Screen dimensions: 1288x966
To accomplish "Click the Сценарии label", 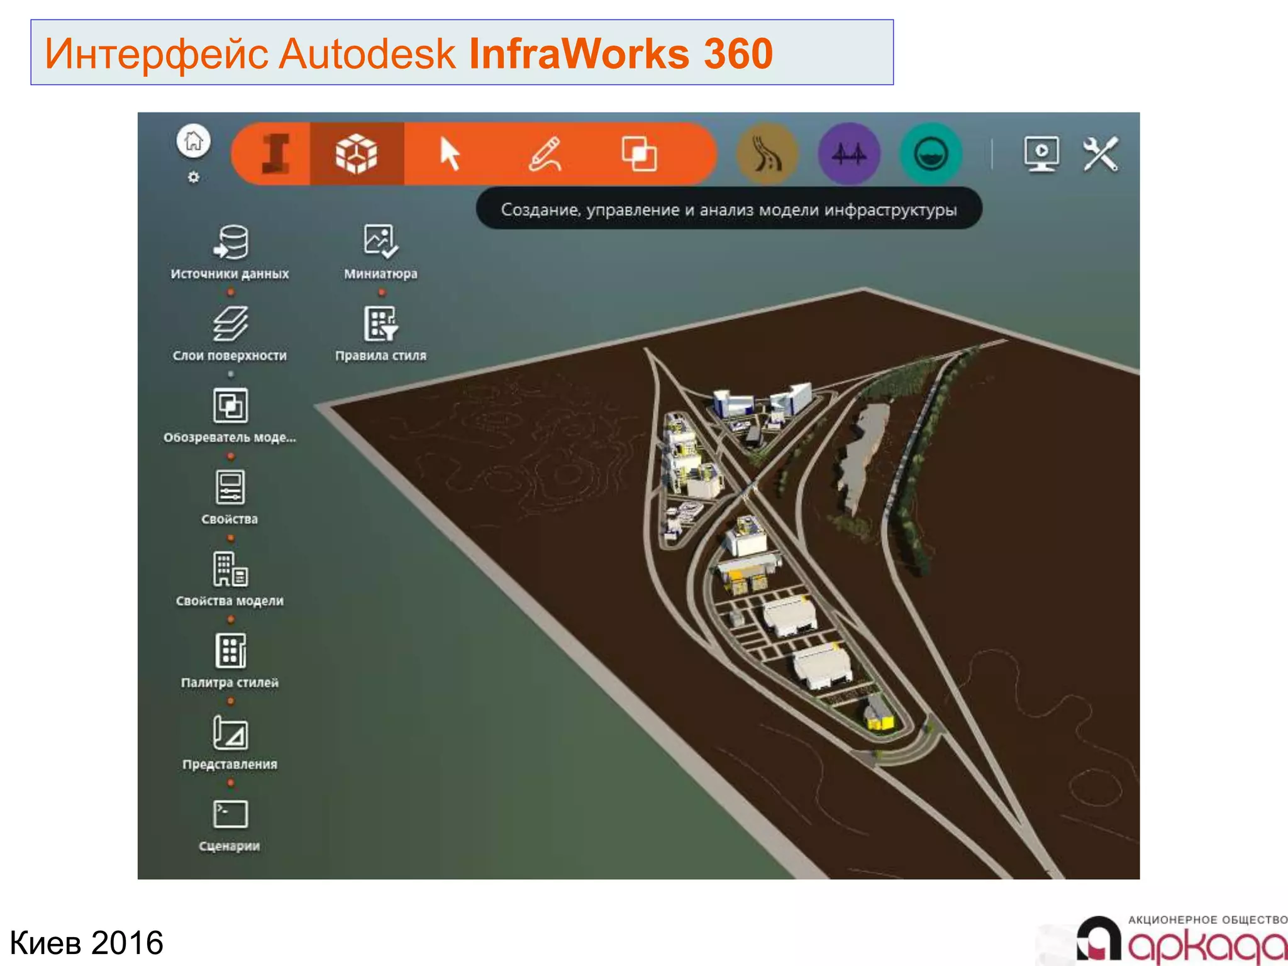I will [230, 846].
